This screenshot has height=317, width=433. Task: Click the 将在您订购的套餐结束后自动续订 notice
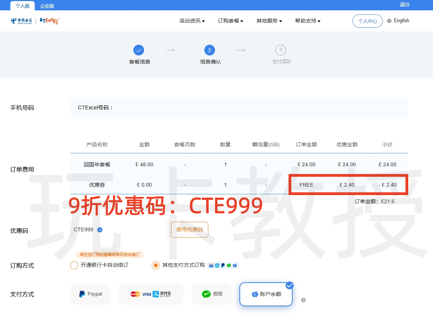(x=110, y=255)
